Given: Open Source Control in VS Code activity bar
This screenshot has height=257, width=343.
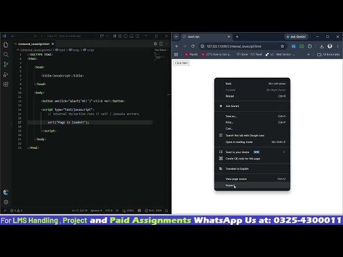Looking at the screenshot, I should click(6, 64).
